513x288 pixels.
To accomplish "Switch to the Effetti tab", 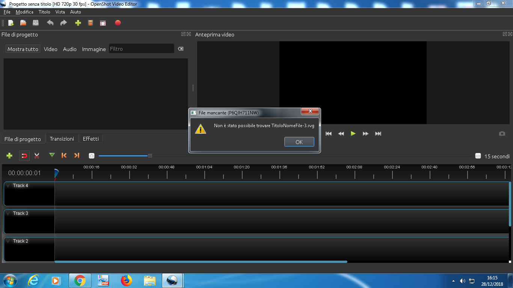I will click(91, 139).
